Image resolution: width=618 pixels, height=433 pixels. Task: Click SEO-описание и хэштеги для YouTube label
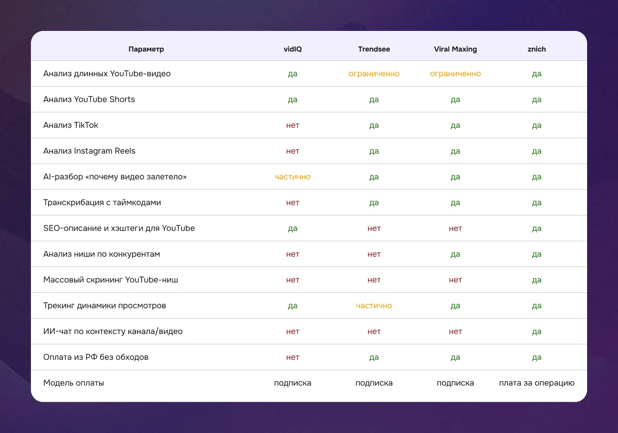pos(119,228)
